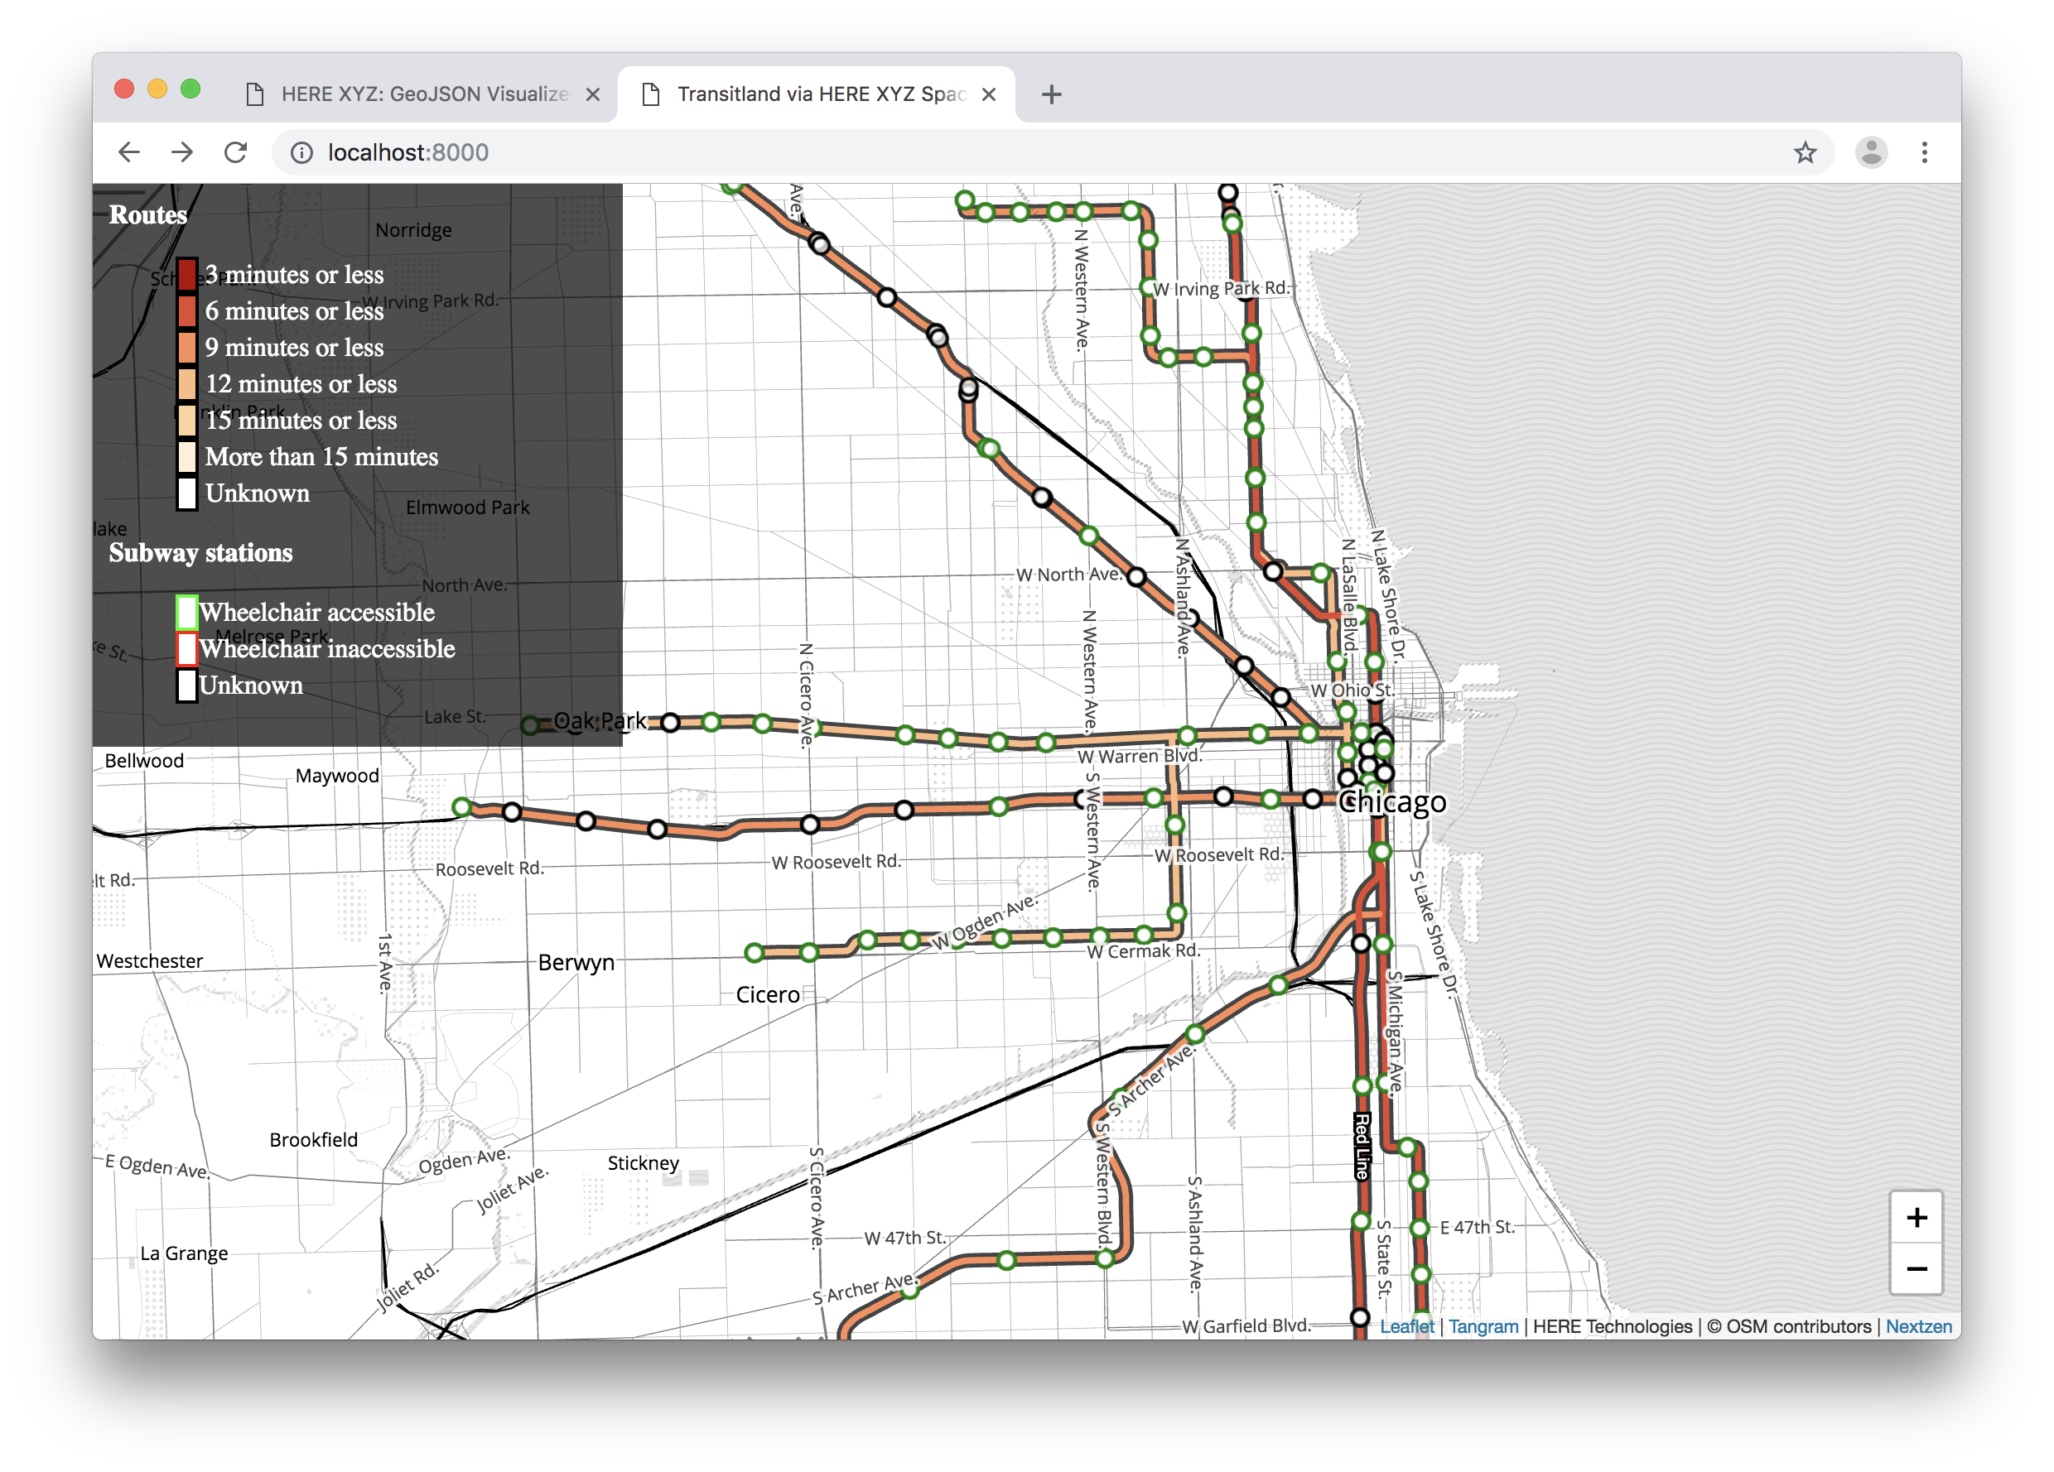
Task: Bookmark this page with the star icon
Action: (x=1805, y=152)
